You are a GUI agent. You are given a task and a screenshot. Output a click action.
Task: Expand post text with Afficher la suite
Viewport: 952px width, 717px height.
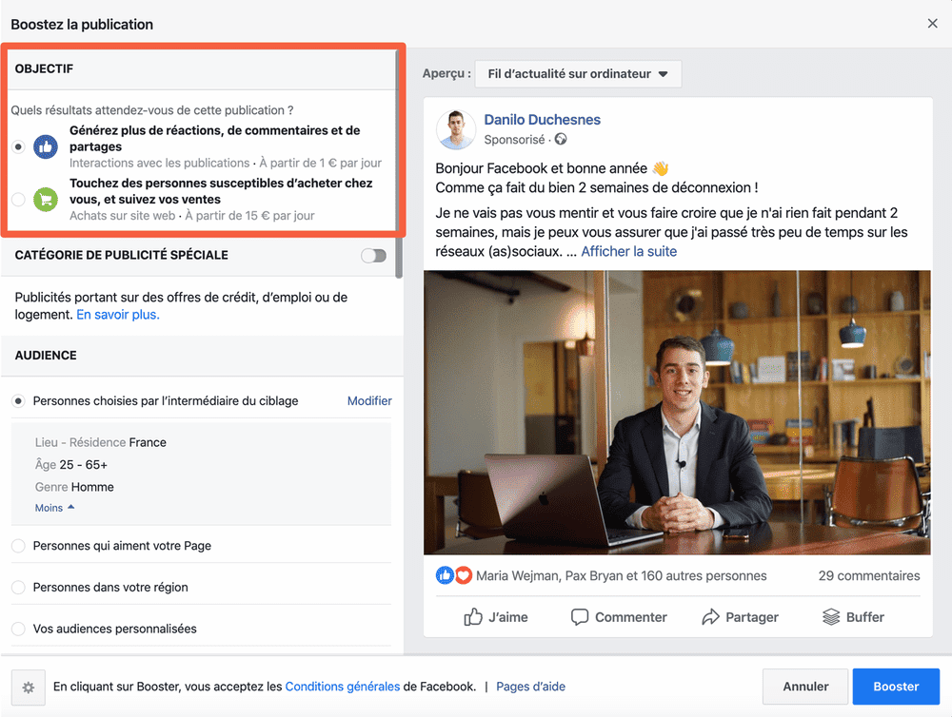pos(628,251)
